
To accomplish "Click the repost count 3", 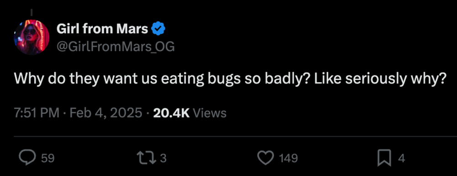I will coord(163,158).
